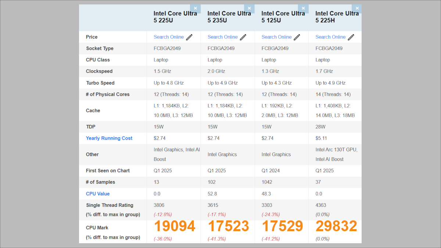Edit the price of Core Ultra 5 225H
The width and height of the screenshot is (441, 248).
coord(351,37)
